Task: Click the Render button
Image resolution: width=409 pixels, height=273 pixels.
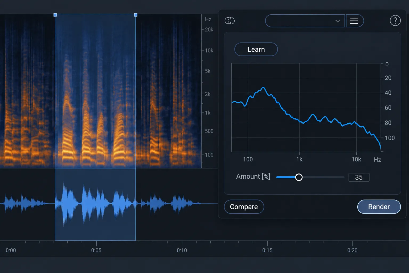Action: pos(379,207)
